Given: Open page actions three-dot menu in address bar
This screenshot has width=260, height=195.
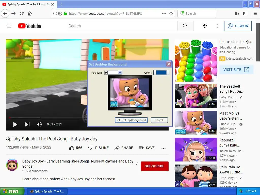Looking at the screenshot, I should (164, 14).
